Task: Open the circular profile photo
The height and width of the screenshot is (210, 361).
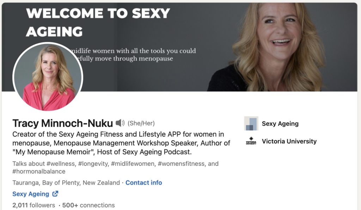Action: (x=48, y=78)
